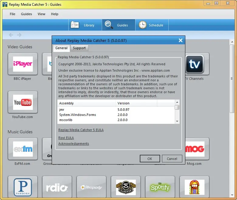Click the assembly list scroll down arrow
This screenshot has width=237, height=200.
177,121
